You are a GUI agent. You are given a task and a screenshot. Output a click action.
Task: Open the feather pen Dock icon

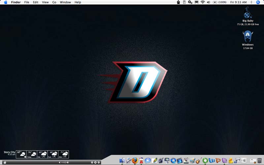pos(154,160)
